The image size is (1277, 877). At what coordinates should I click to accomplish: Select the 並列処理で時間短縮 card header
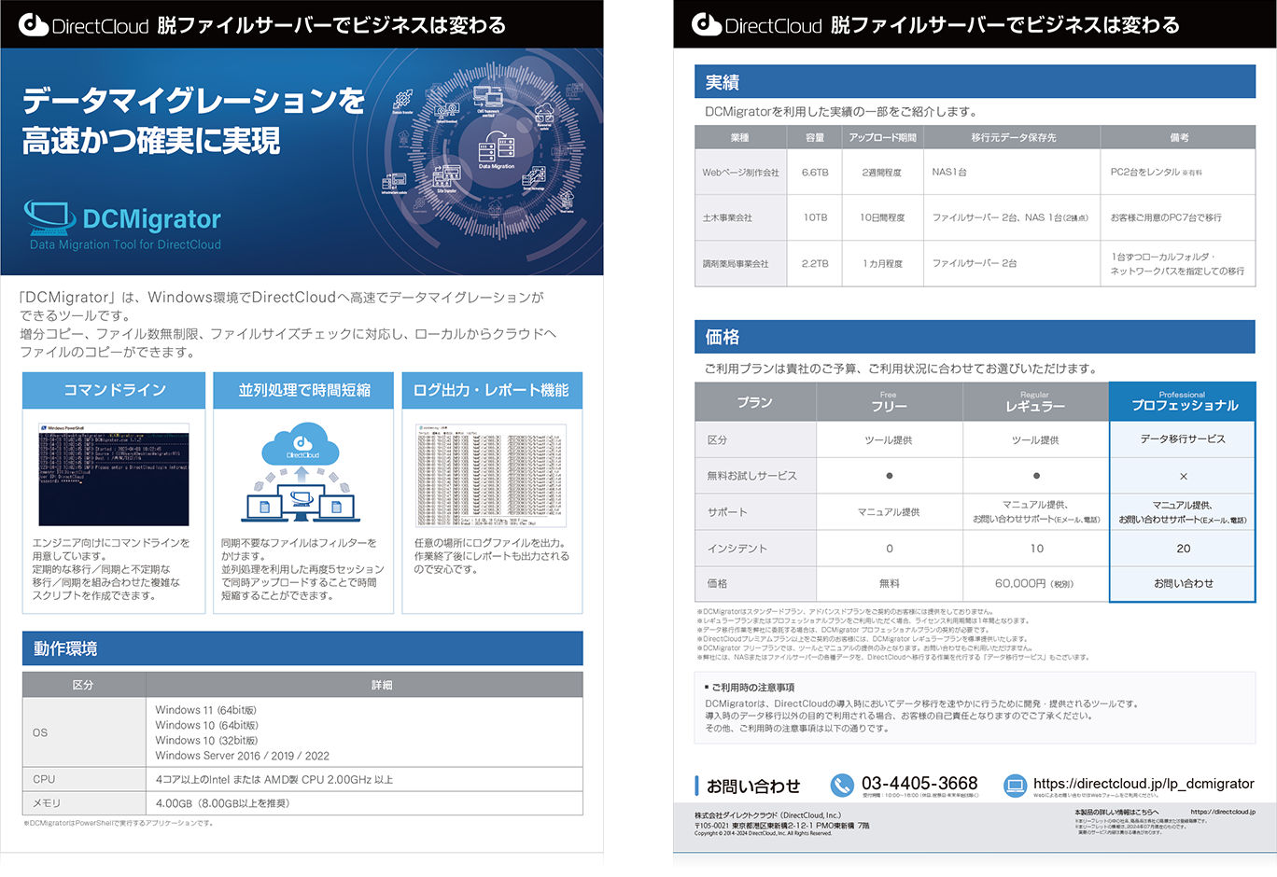pyautogui.click(x=304, y=390)
